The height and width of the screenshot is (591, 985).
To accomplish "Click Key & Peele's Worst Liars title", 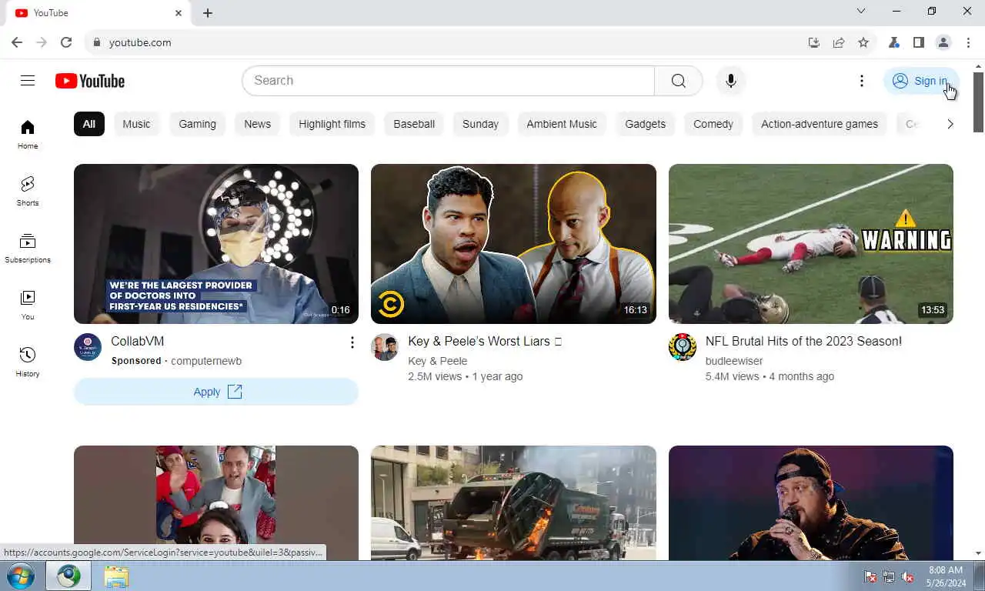I will tap(485, 341).
